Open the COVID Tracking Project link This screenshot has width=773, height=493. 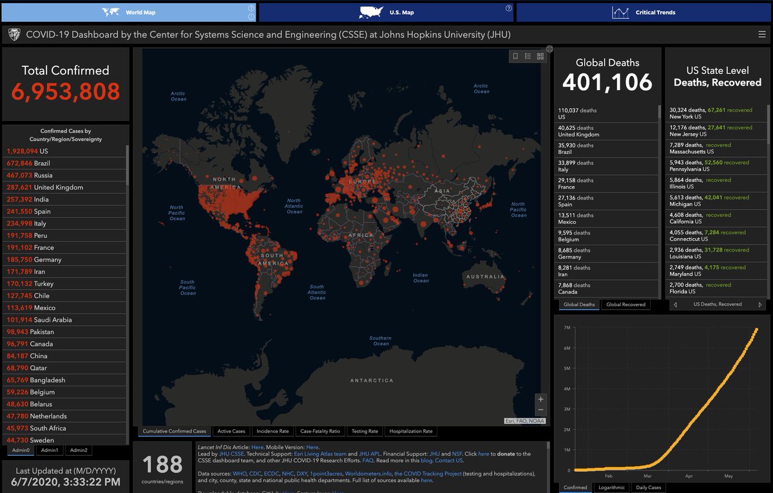(x=428, y=474)
